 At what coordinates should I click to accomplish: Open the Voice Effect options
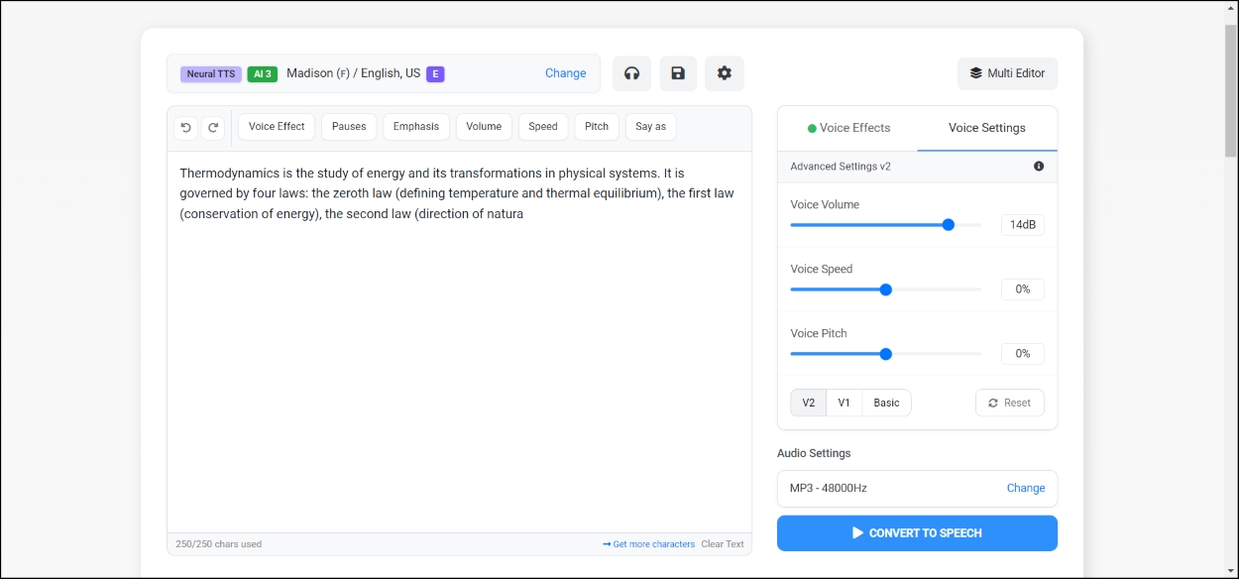point(276,126)
